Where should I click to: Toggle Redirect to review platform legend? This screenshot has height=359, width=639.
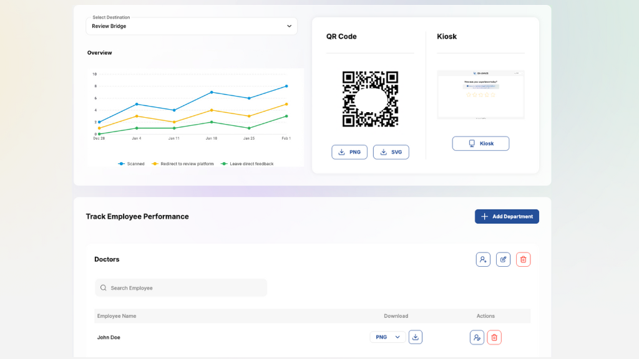(x=183, y=164)
